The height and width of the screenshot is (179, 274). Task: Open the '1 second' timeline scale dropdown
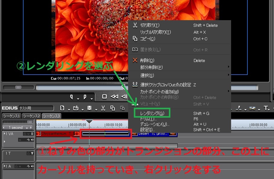[27, 128]
